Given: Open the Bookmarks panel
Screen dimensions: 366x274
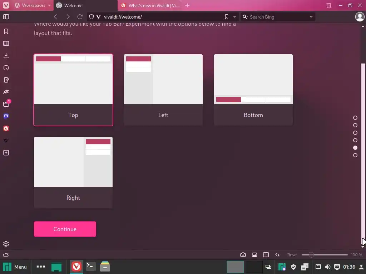Looking at the screenshot, I should 6,31.
